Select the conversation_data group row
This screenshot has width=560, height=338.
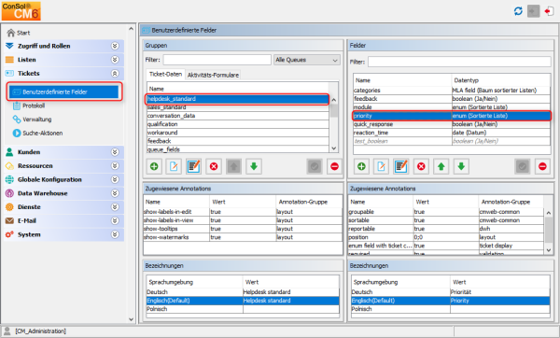237,116
